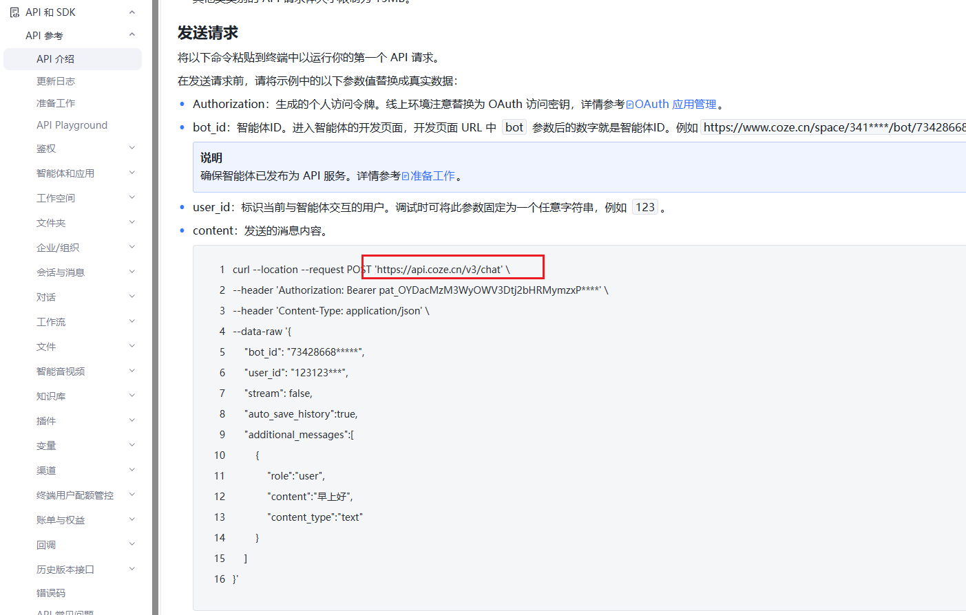Viewport: 966px width, 615px height.
Task: Expand the 会话与消息 section
Action: click(x=132, y=272)
